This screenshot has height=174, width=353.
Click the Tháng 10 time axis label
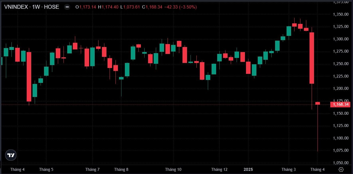coord(173,169)
